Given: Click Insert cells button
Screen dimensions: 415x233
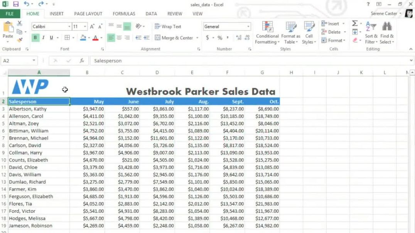Looking at the screenshot, I should coord(330,24).
